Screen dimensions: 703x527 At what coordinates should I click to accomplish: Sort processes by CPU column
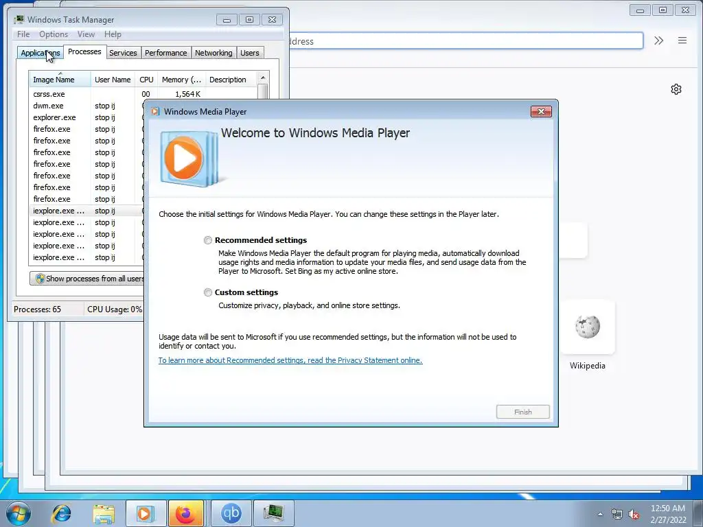[x=146, y=80]
